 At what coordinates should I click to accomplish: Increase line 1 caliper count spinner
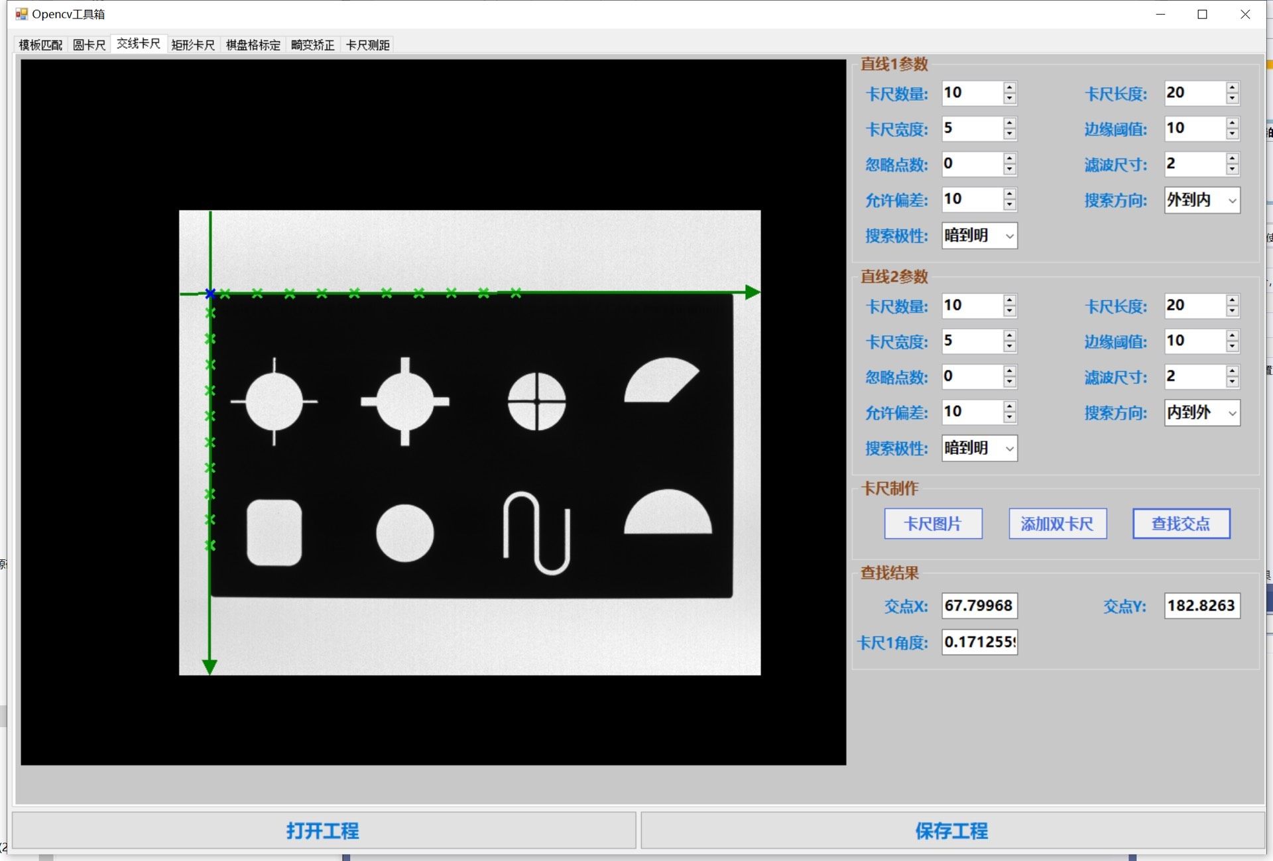pyautogui.click(x=1009, y=87)
